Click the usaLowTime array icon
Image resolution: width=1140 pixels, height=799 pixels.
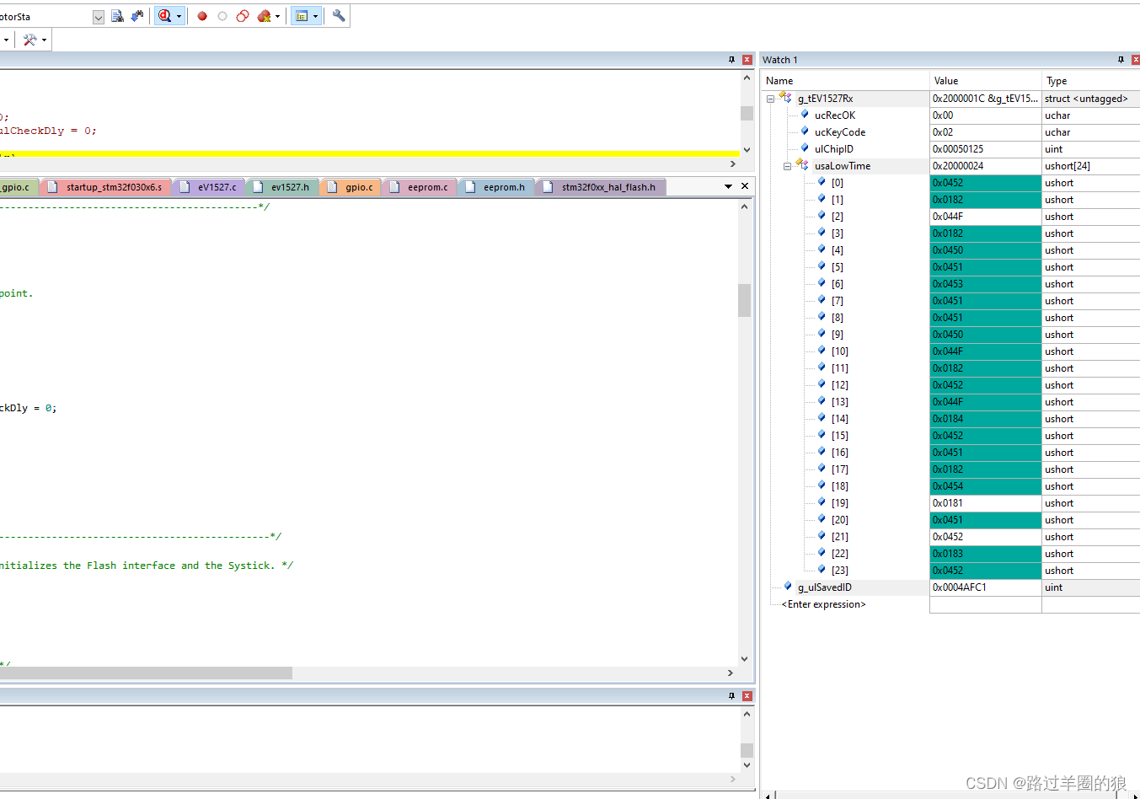(x=802, y=165)
